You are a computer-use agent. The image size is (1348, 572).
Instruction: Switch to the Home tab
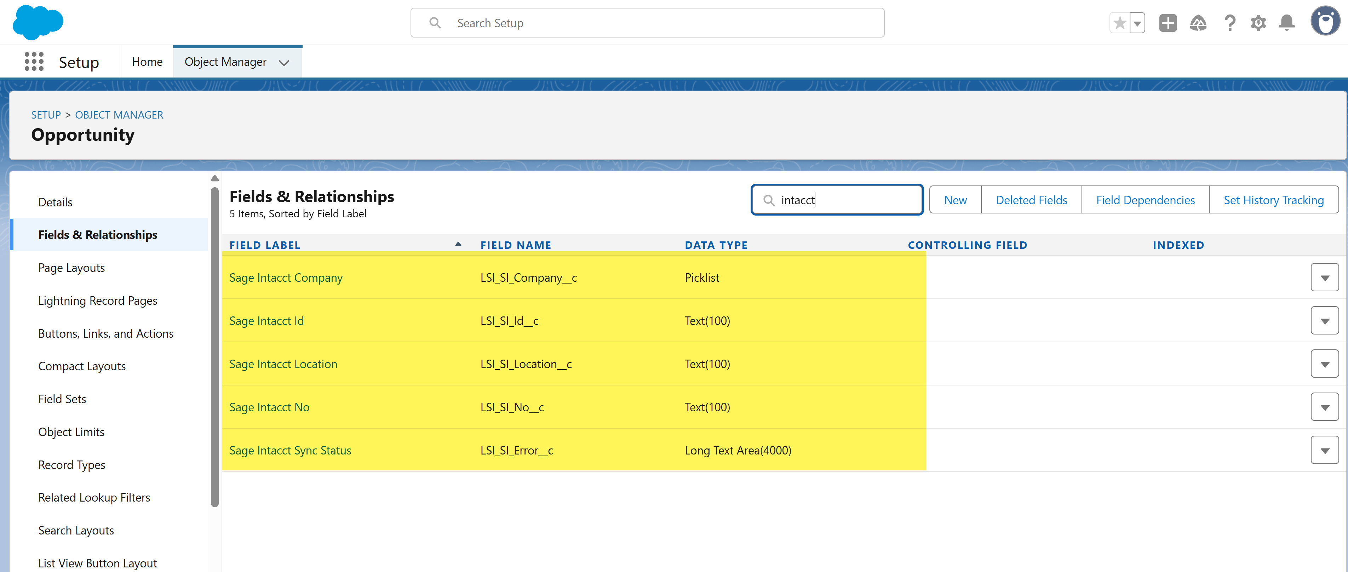tap(147, 62)
